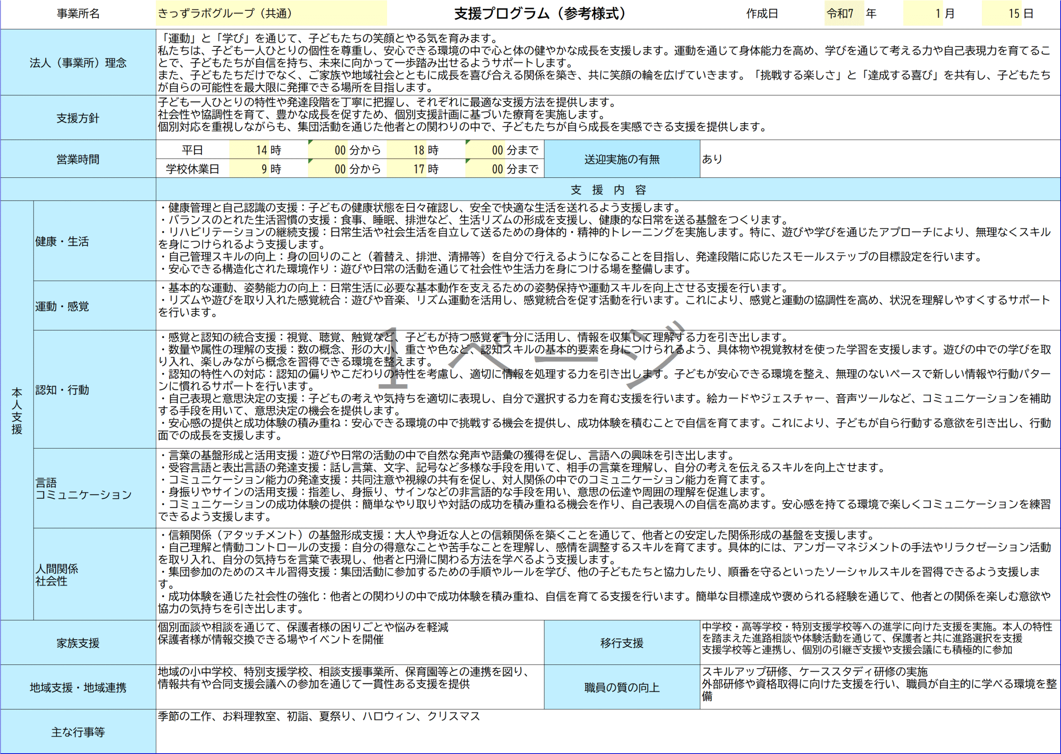Select the 送迎実施の有無 header cell

tap(622, 159)
